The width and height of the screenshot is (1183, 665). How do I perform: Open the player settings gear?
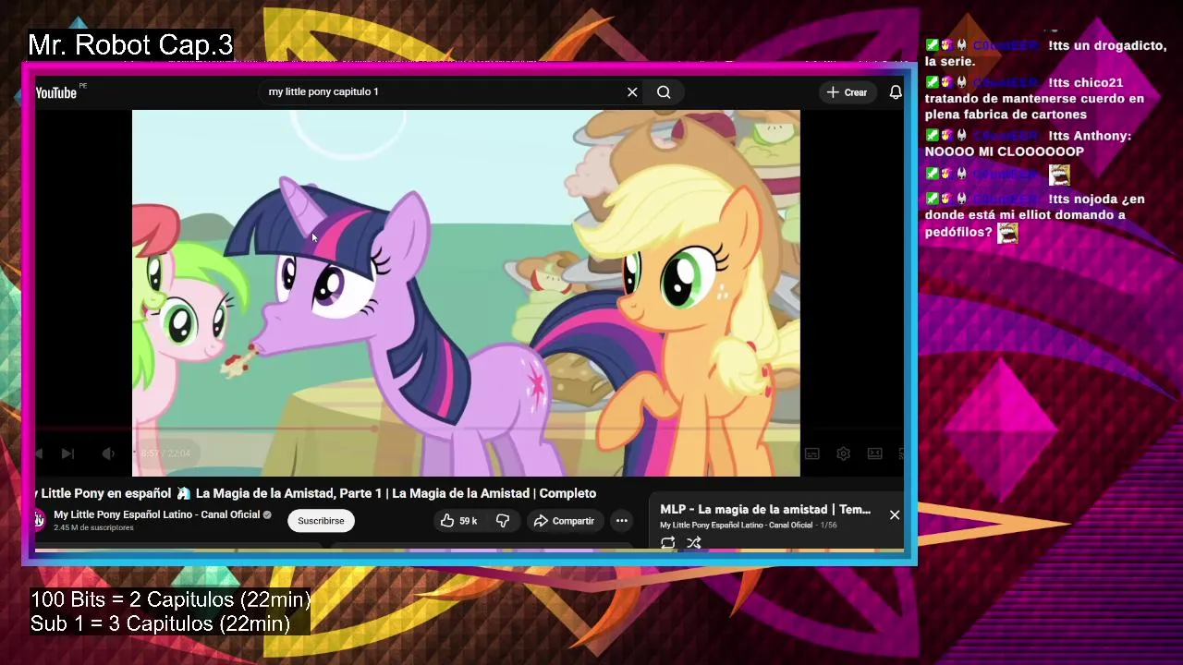click(x=843, y=453)
